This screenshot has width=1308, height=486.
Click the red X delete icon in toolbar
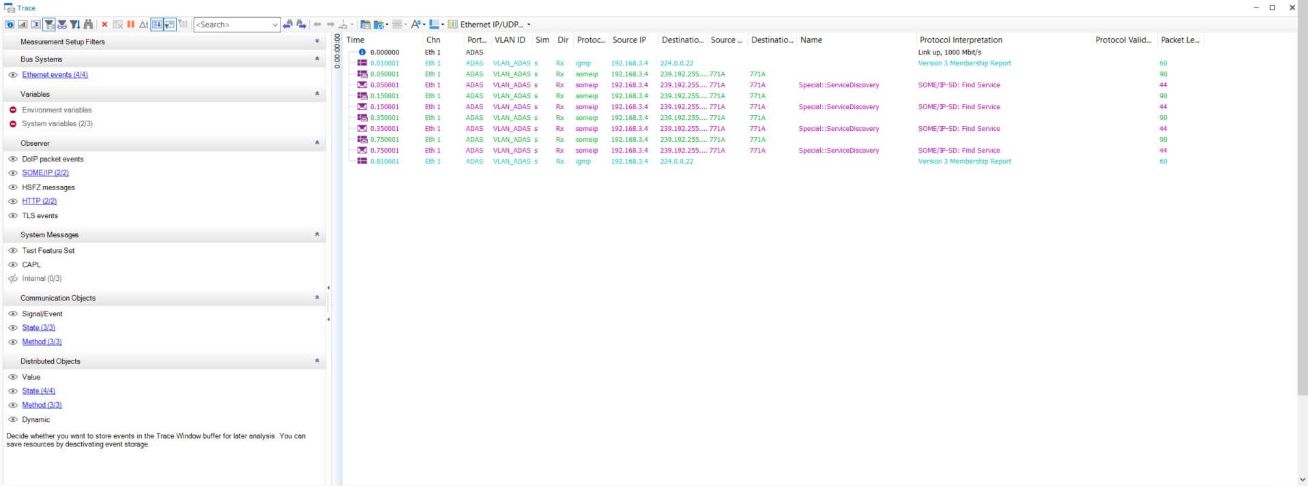coord(104,25)
